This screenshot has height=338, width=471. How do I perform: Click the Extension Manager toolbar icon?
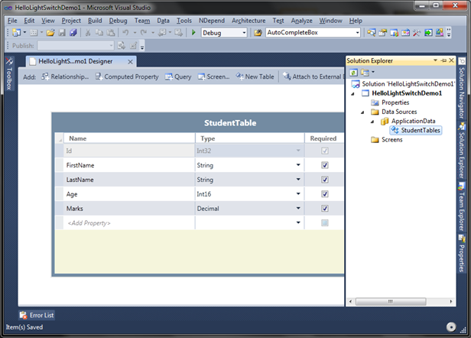[440, 32]
